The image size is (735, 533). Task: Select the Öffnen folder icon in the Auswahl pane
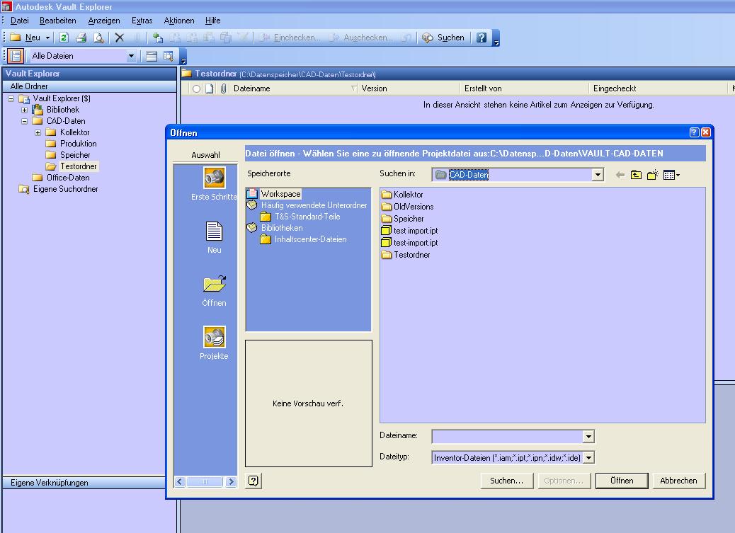[215, 284]
